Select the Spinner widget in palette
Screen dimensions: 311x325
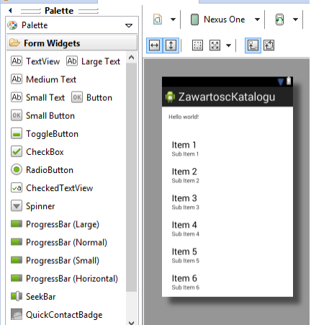(33, 206)
